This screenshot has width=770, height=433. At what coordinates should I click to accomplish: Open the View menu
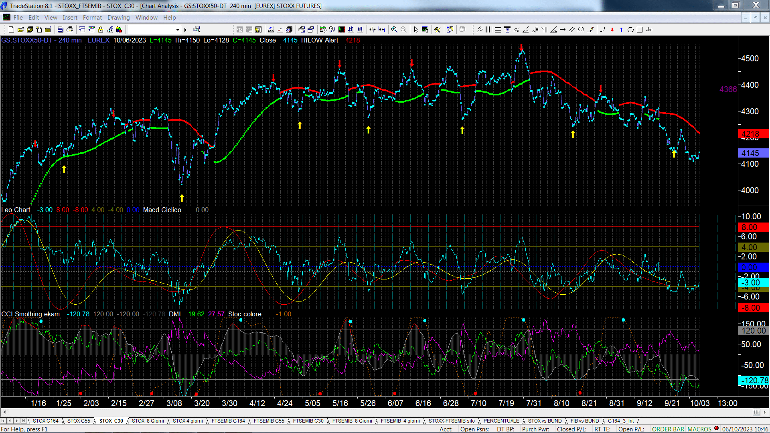point(51,18)
